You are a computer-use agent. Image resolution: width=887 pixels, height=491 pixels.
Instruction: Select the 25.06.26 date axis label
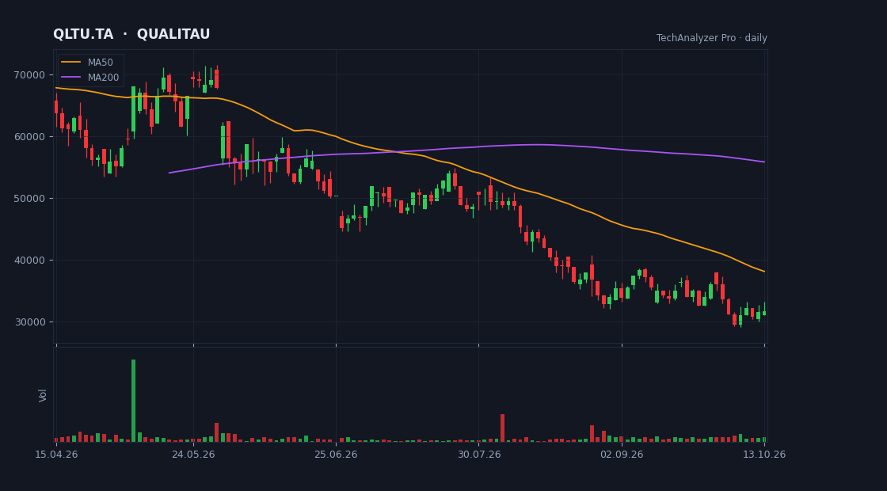point(336,455)
